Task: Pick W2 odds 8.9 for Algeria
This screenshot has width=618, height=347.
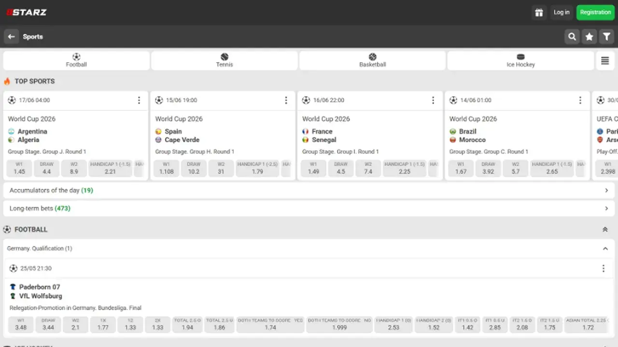Action: 74,168
